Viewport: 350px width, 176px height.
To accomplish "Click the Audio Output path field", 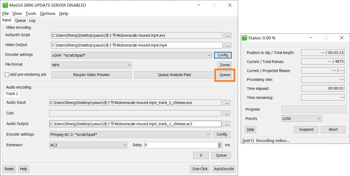I will pyautogui.click(x=135, y=124).
